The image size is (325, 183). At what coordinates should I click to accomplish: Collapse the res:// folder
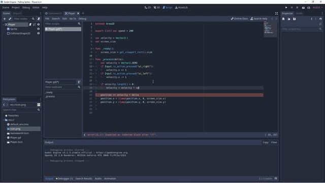tap(4, 120)
